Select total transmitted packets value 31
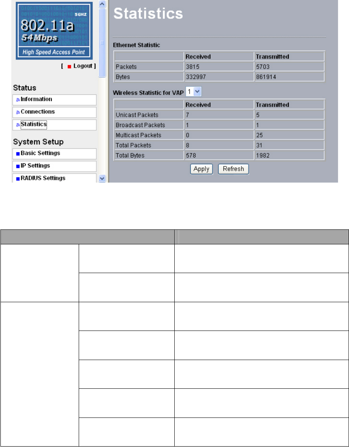Screen dimensions: 349x447 pyautogui.click(x=259, y=145)
